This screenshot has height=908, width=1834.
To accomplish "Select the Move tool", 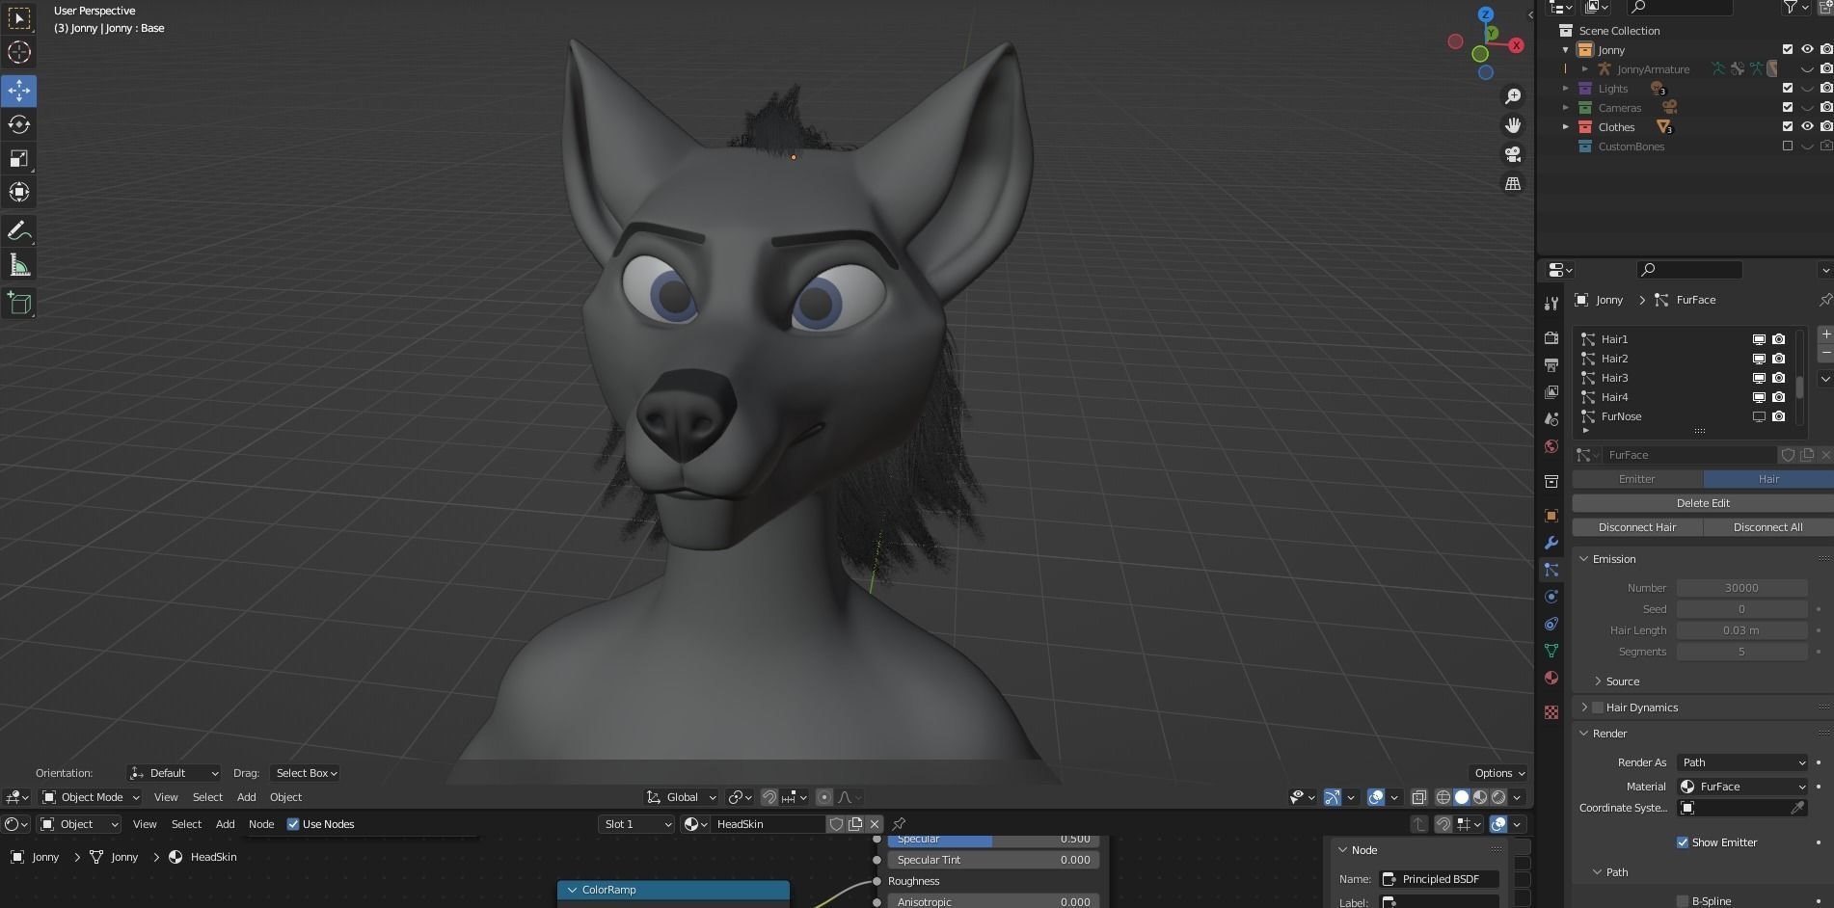I will (19, 91).
